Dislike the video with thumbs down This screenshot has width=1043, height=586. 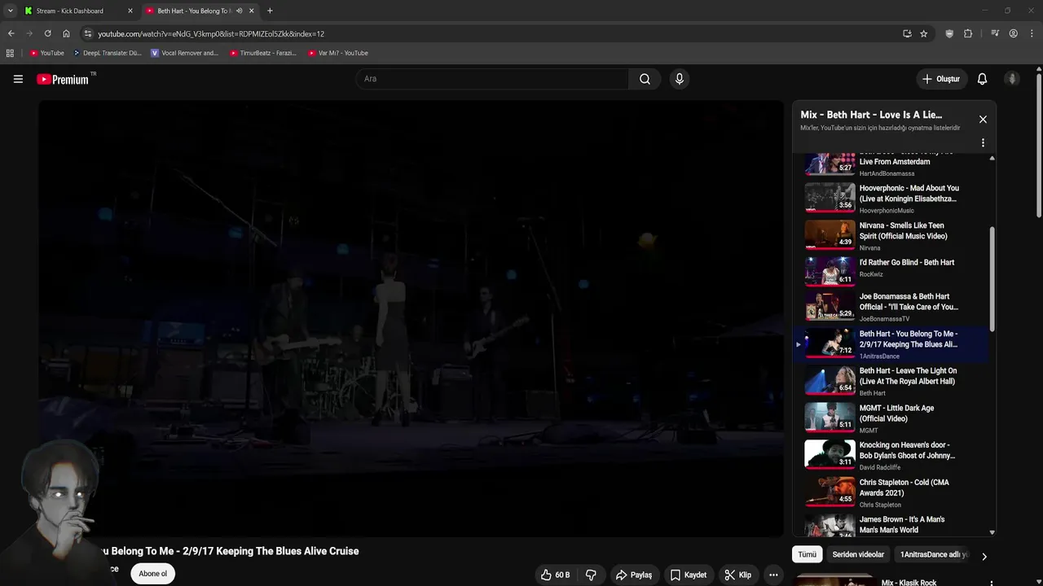tap(591, 575)
